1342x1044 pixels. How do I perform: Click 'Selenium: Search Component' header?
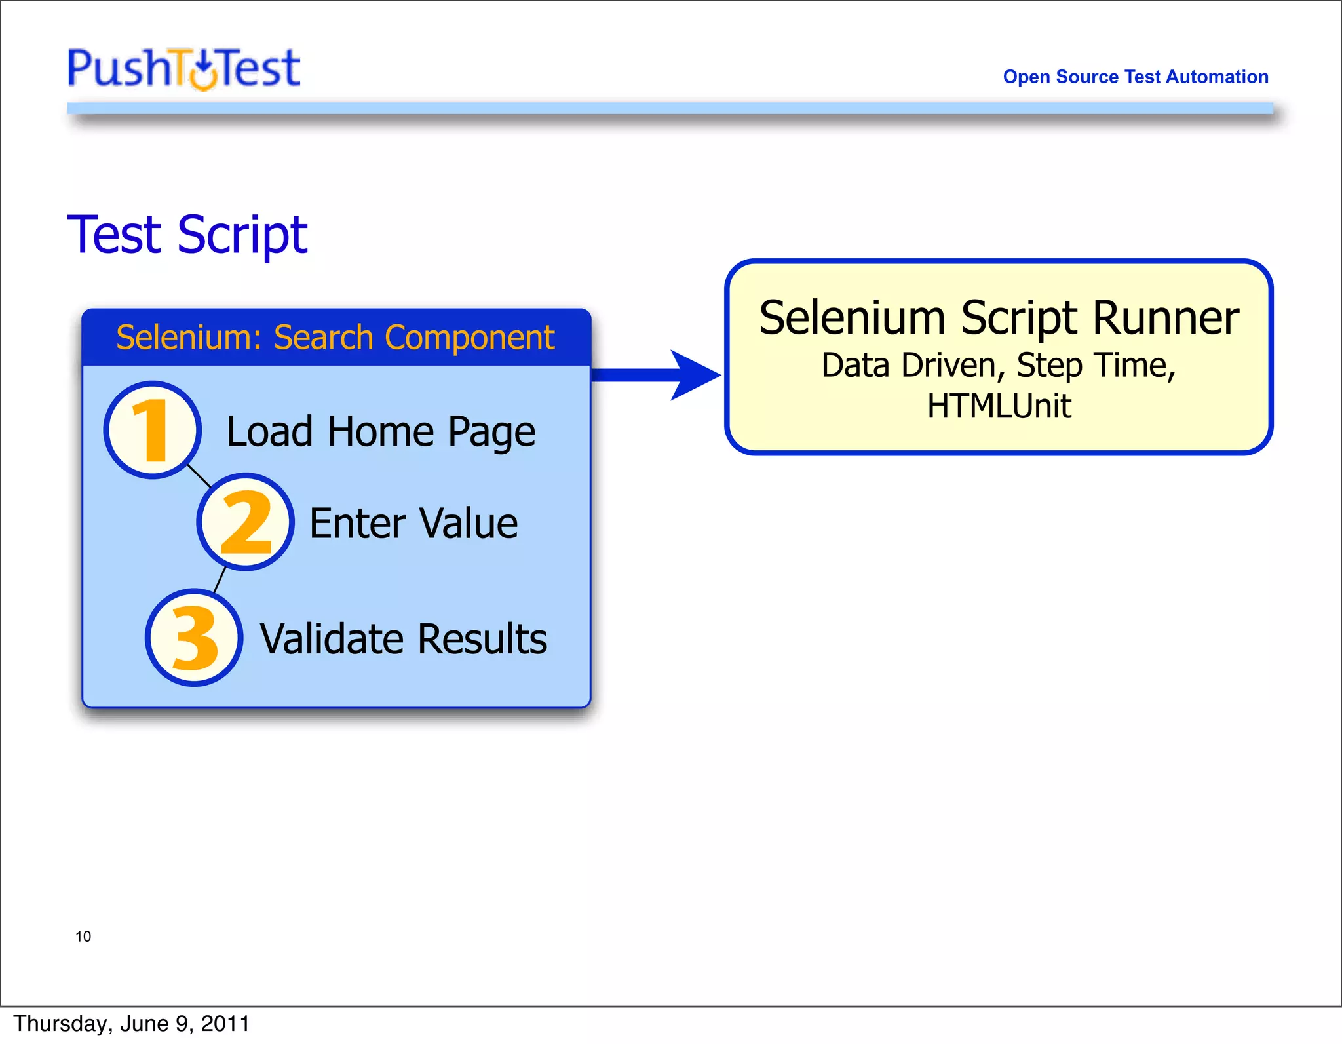(x=335, y=338)
